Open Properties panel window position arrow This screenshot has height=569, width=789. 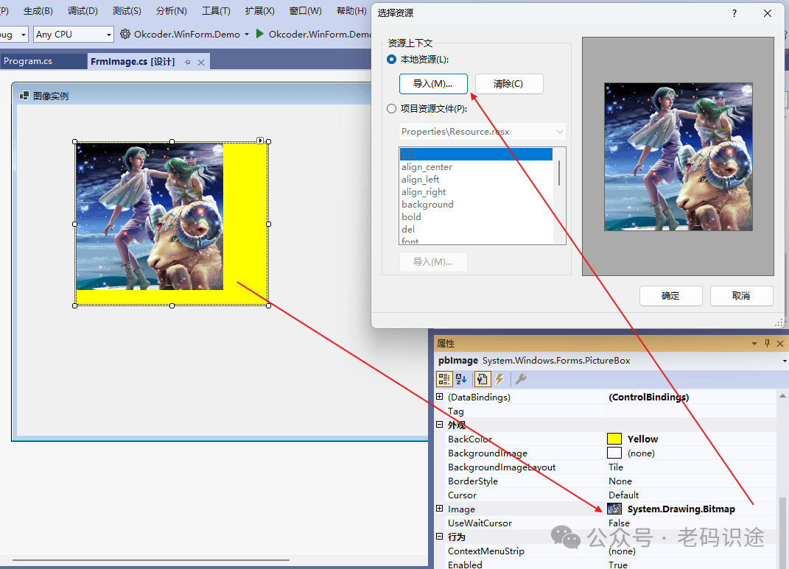[x=754, y=344]
